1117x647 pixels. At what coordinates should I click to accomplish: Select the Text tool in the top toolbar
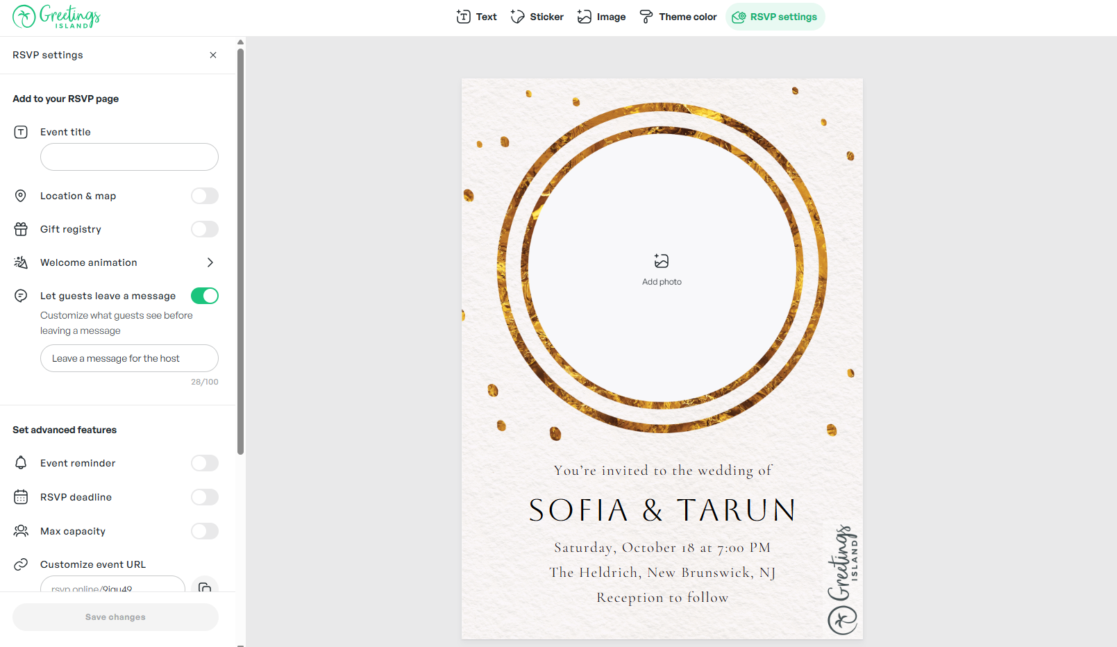point(476,16)
